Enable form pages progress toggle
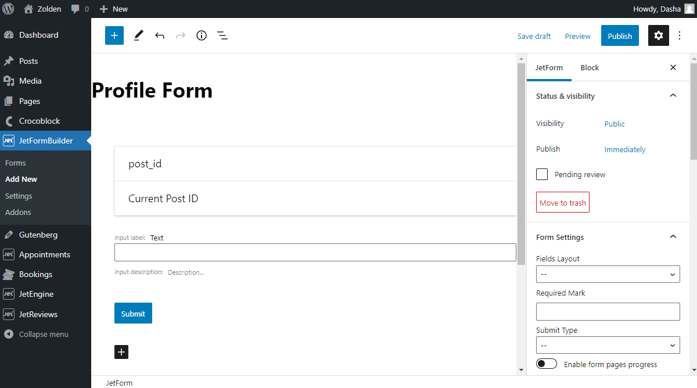Viewport: 697px width, 388px height. [x=547, y=363]
